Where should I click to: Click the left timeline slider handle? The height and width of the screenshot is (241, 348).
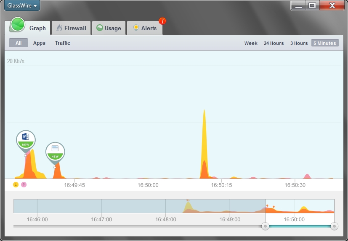click(265, 226)
